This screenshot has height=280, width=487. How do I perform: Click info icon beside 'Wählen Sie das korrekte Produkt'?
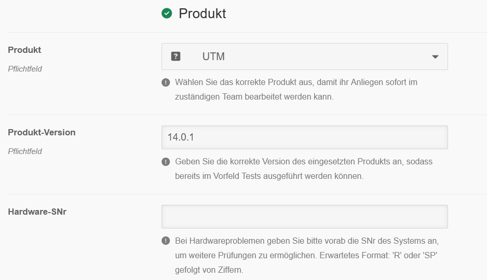click(166, 82)
